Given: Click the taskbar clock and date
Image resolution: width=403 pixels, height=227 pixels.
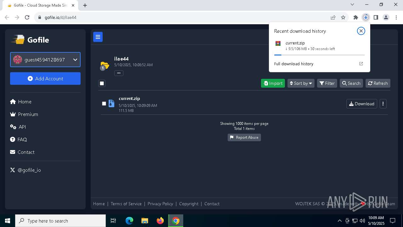Looking at the screenshot, I should pyautogui.click(x=376, y=221).
